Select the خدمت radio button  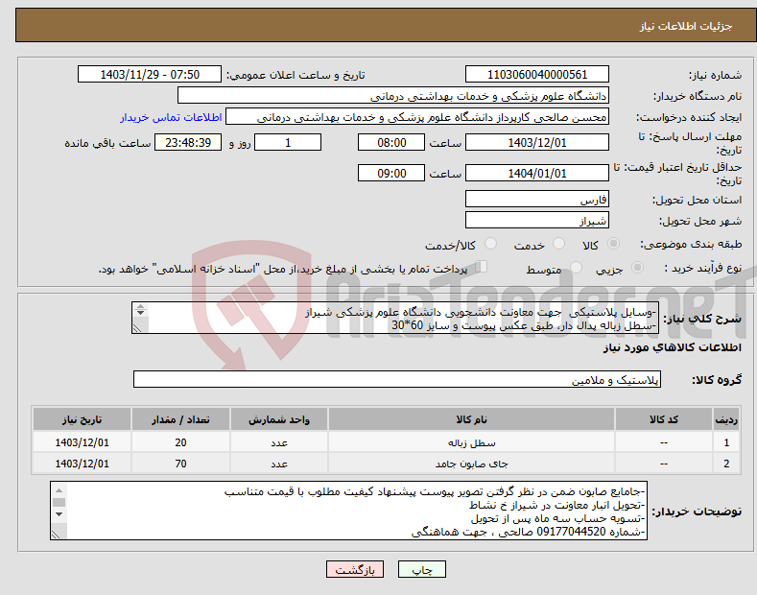coord(558,244)
